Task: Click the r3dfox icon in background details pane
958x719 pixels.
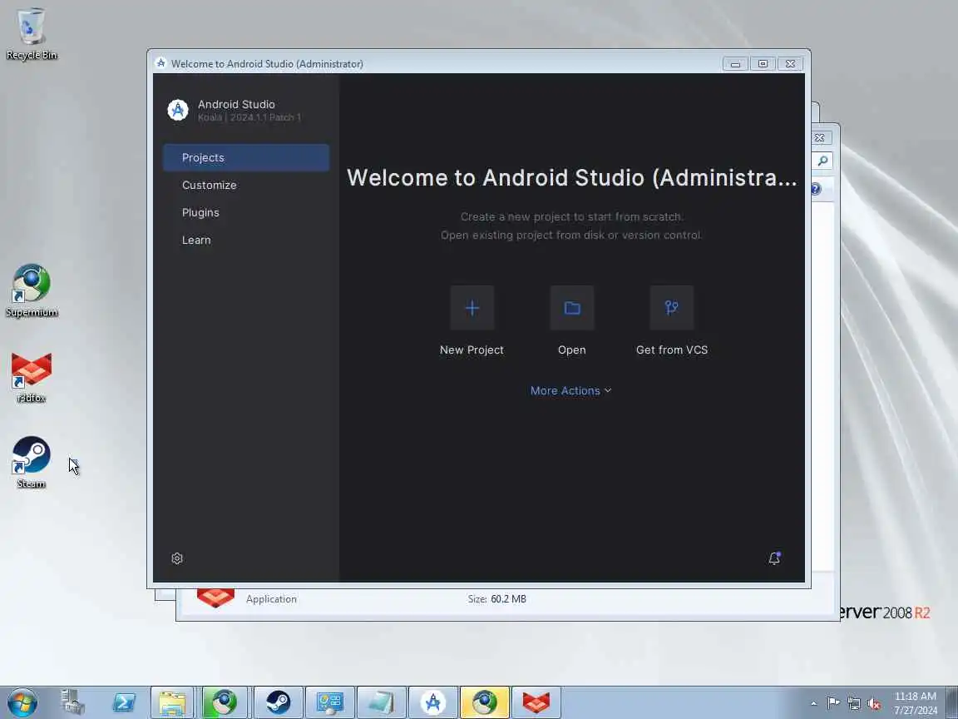Action: point(215,598)
